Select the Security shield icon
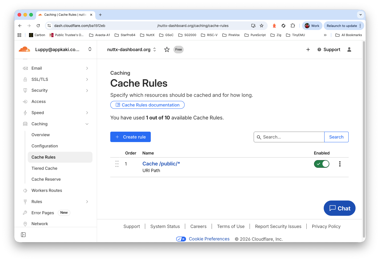 pos(25,90)
